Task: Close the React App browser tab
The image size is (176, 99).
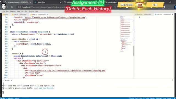Action: [60, 2]
